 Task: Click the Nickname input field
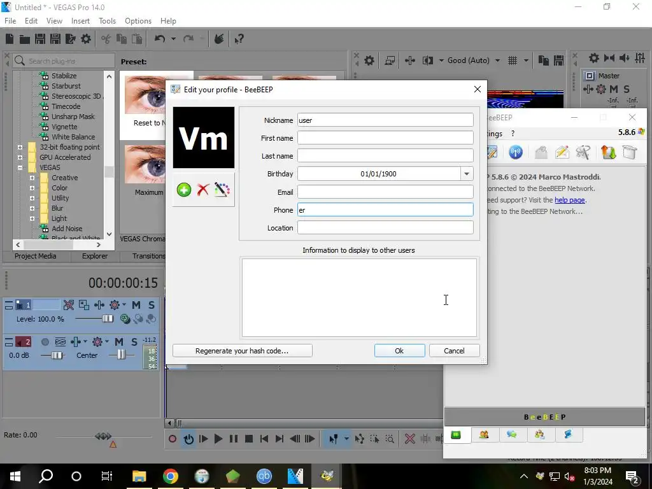coord(385,120)
